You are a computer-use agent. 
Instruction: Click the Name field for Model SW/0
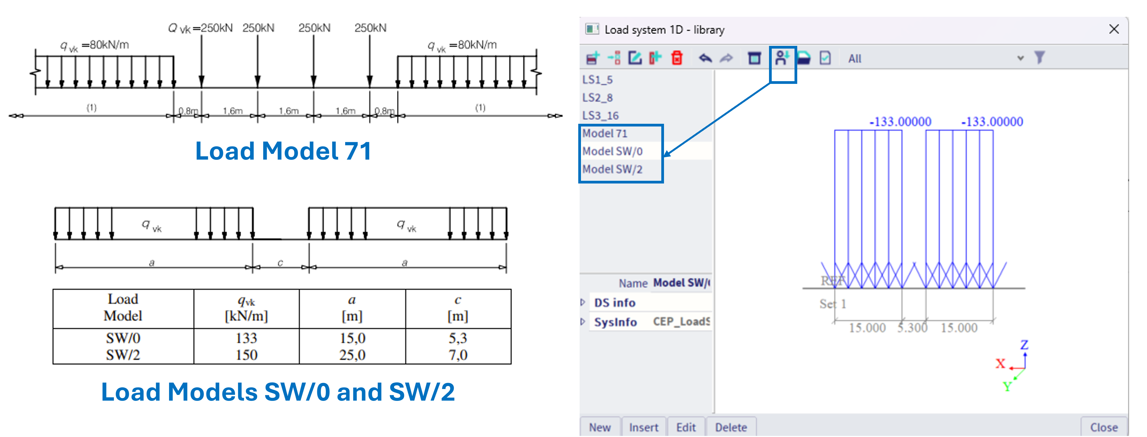681,283
